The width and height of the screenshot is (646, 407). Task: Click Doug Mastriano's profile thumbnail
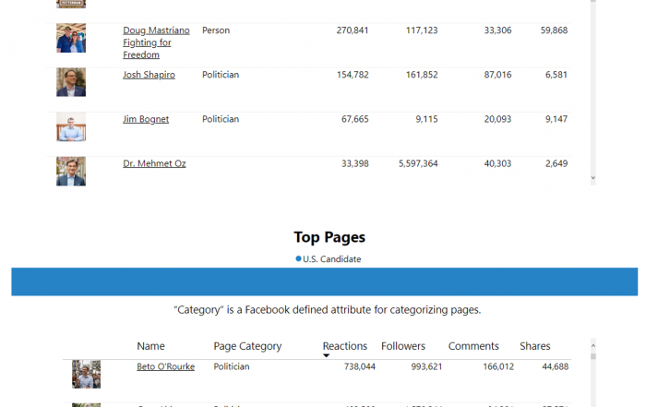point(71,38)
